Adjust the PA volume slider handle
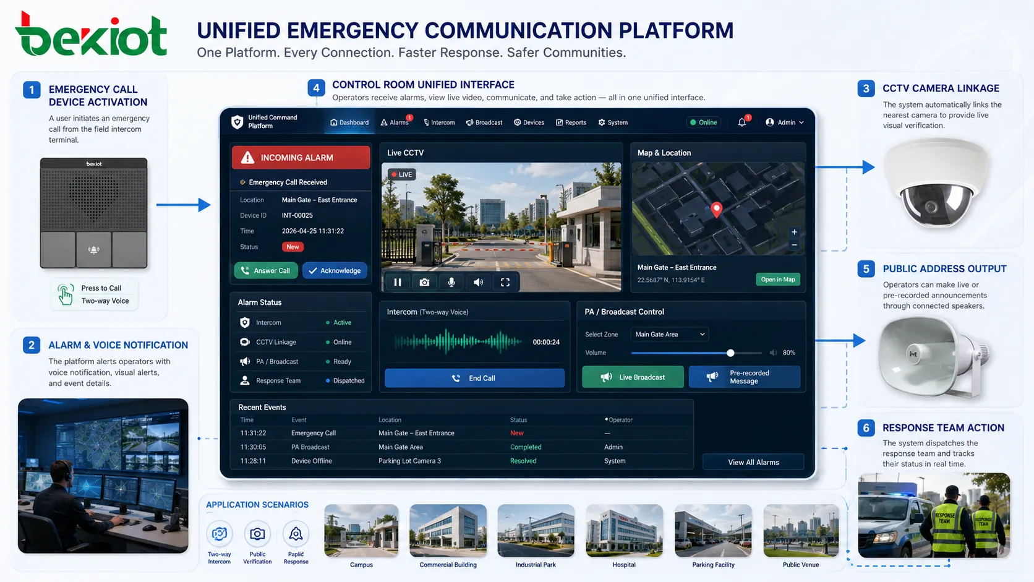Viewport: 1034px width, 582px height. point(730,353)
